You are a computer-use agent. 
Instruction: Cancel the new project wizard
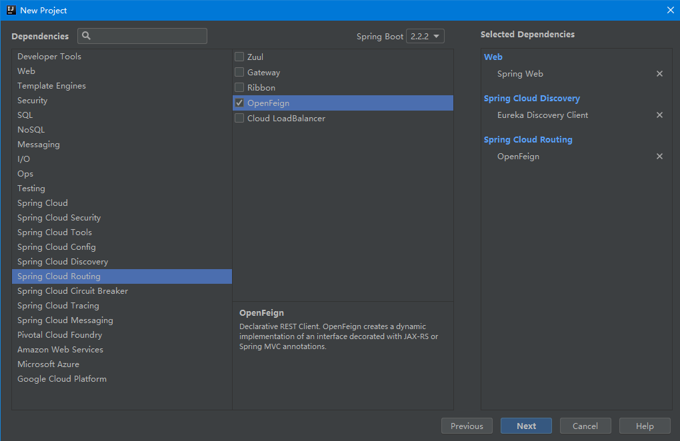585,426
